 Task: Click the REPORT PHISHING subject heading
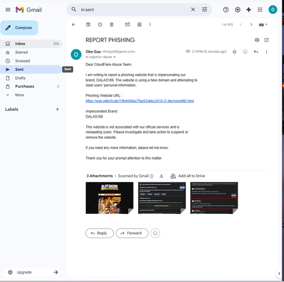[110, 40]
